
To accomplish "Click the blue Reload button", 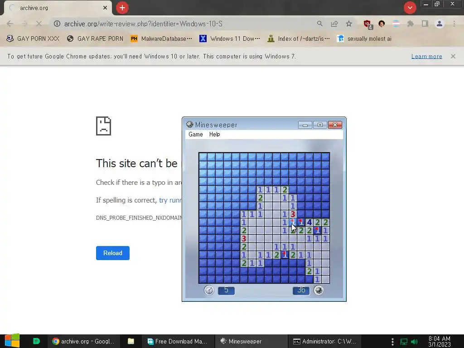I will 113,253.
